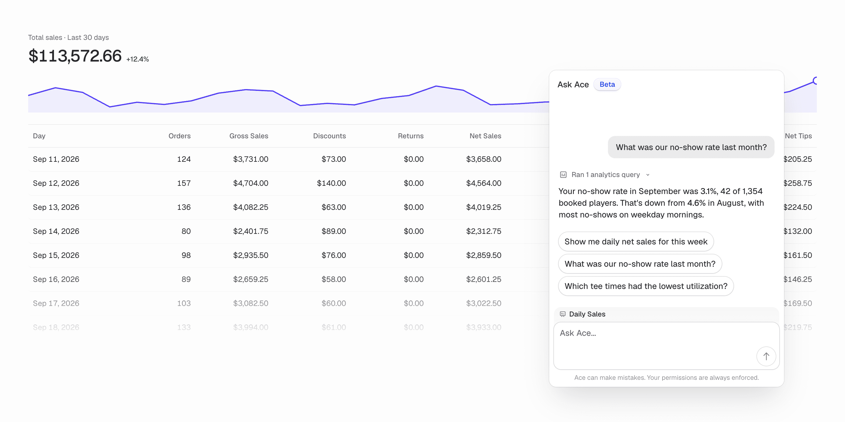845x422 pixels.
Task: Choose 'Show me daily net sales for this week'
Action: [636, 241]
